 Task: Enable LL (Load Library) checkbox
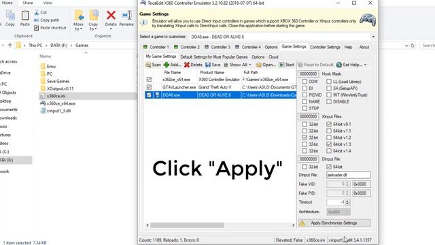pos(329,82)
